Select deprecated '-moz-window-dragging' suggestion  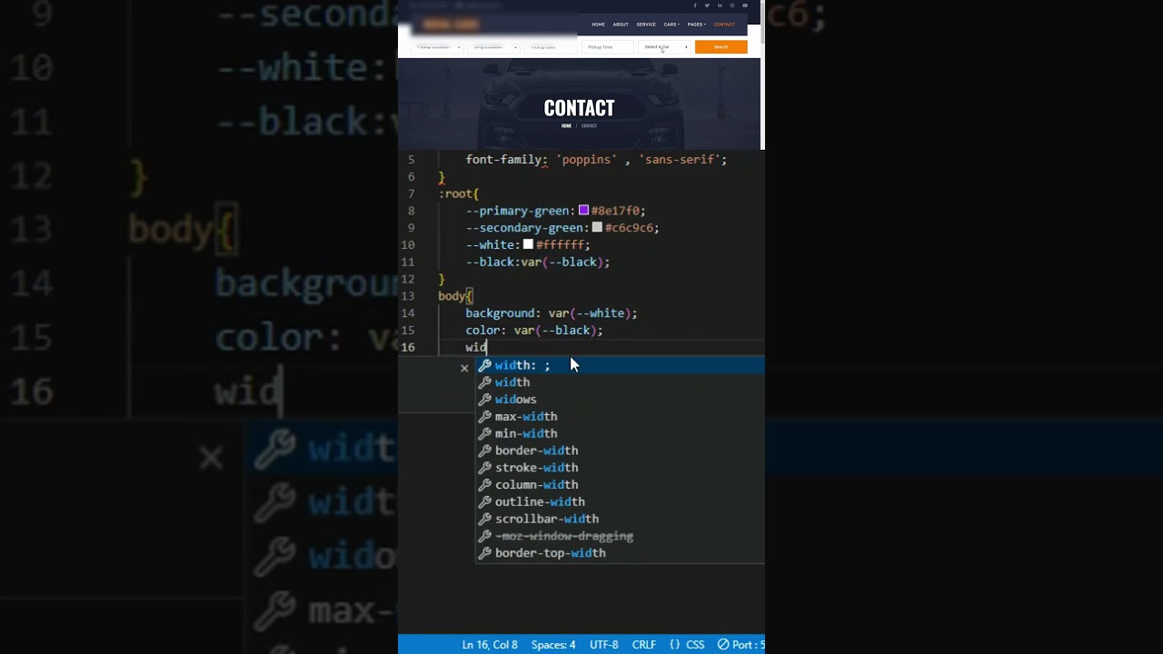[x=621, y=536]
